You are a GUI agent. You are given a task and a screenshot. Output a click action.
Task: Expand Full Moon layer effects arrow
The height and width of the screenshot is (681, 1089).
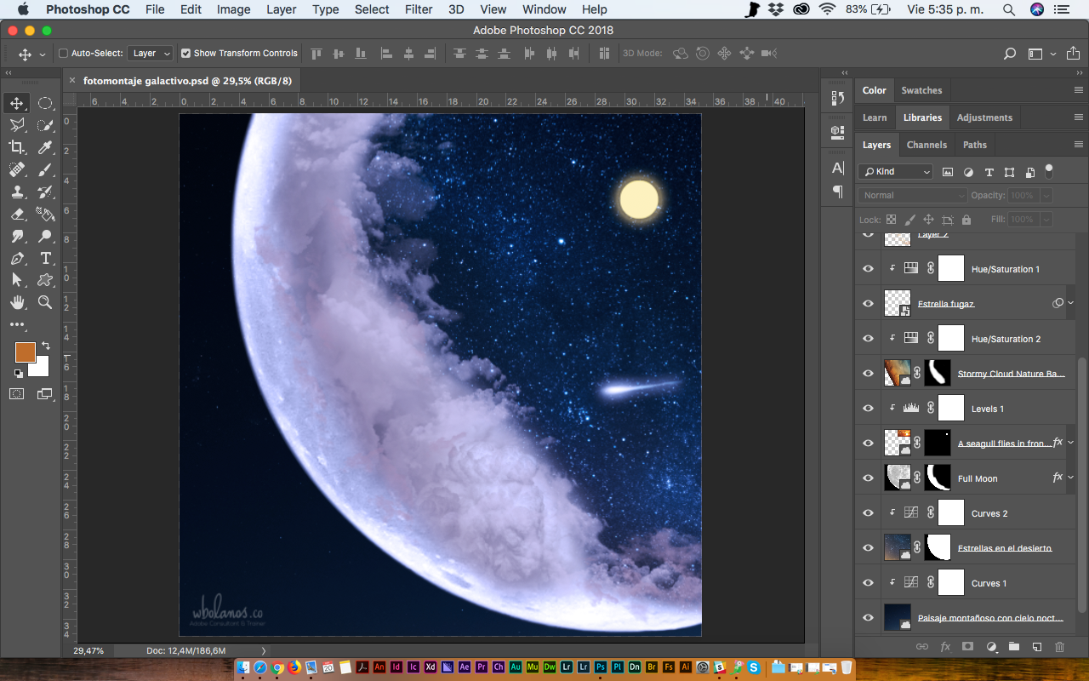coord(1071,478)
